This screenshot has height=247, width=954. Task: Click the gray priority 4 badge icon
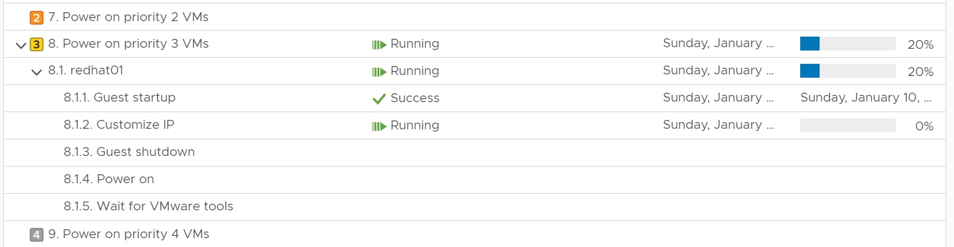tap(36, 235)
